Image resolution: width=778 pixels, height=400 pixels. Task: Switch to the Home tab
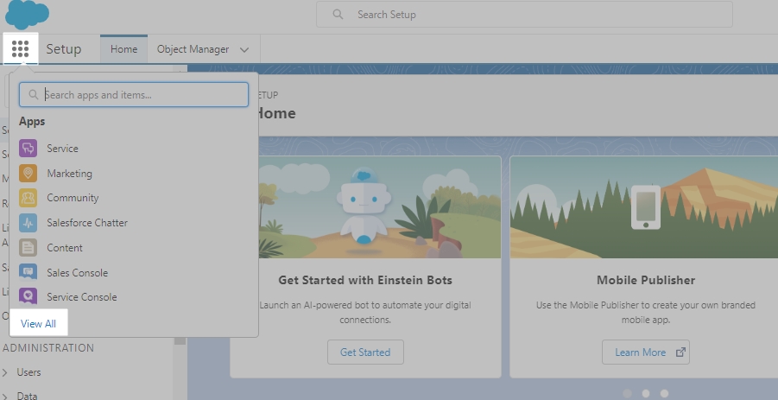(123, 49)
